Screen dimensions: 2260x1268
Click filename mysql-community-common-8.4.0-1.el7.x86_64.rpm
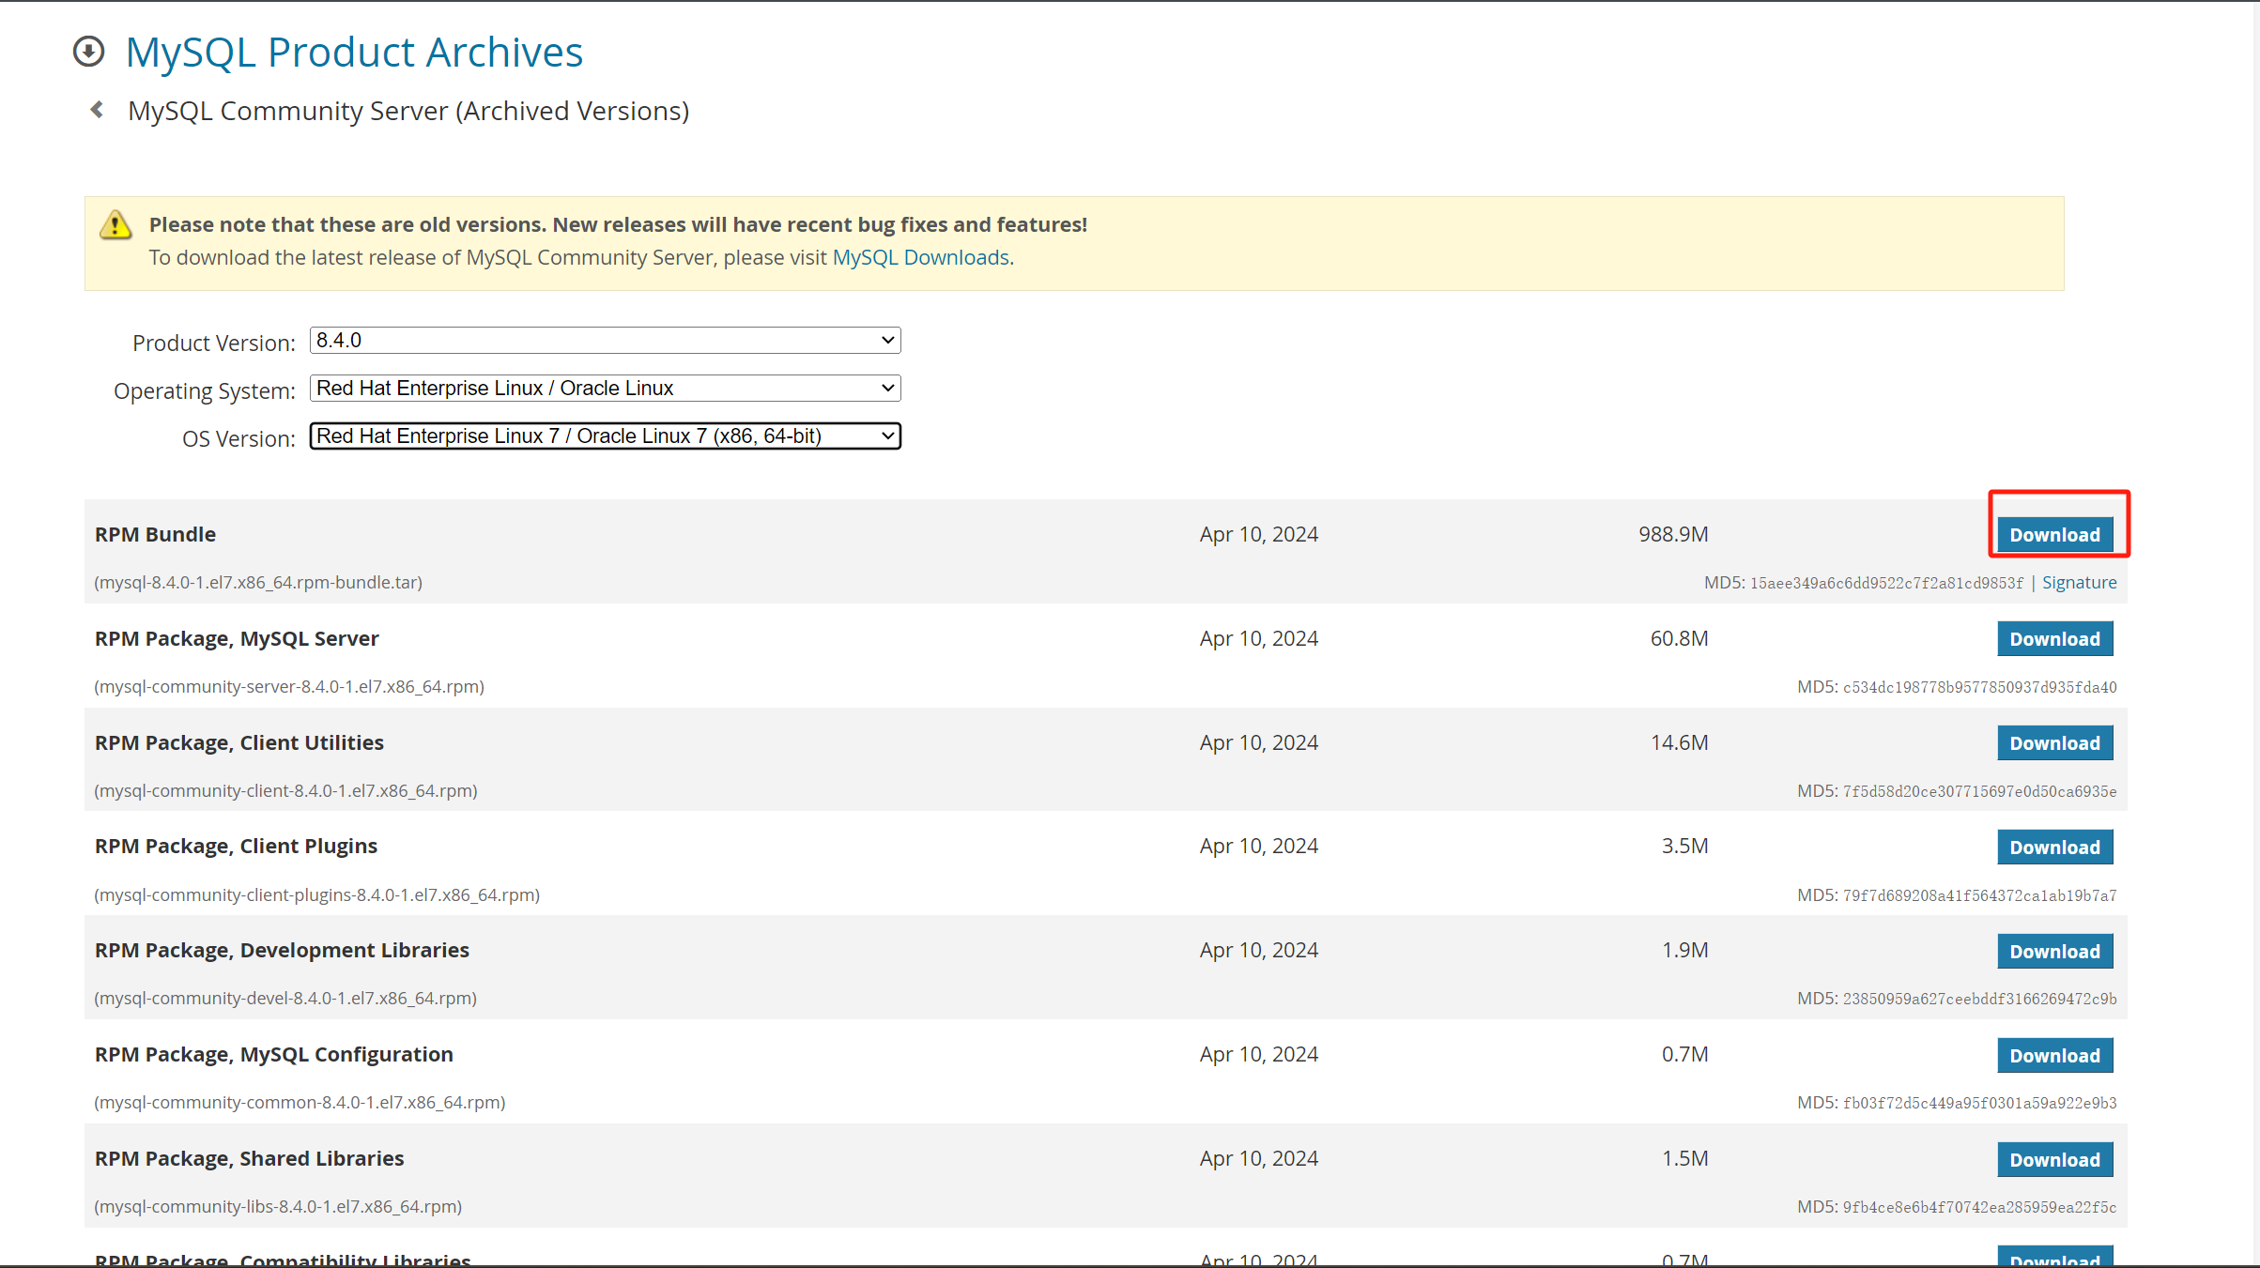(x=300, y=1102)
